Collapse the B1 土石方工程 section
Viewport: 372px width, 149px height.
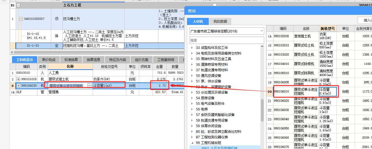pos(18,5)
